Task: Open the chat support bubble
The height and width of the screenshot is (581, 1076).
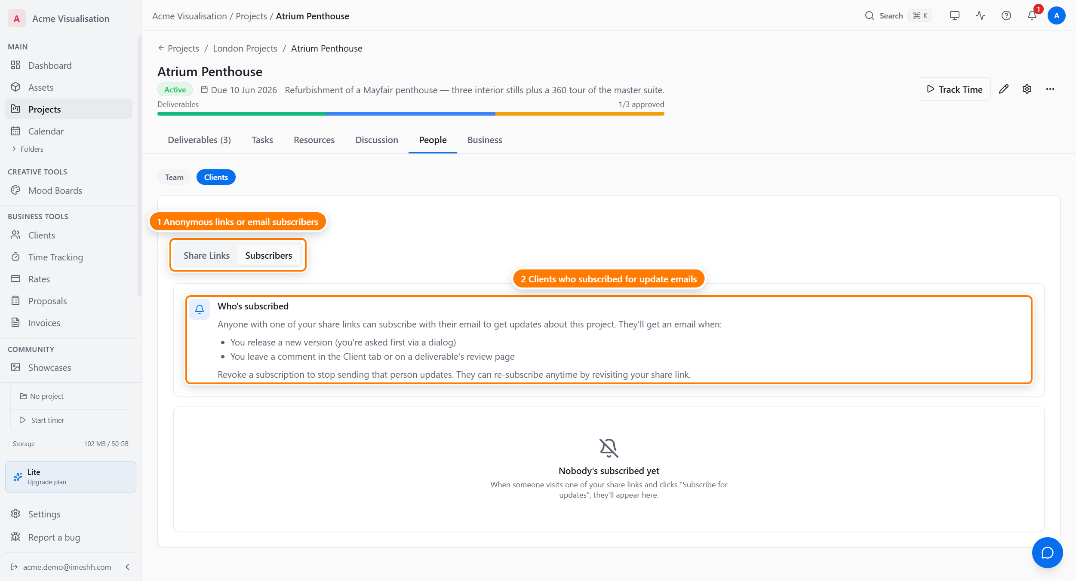Action: (1047, 553)
